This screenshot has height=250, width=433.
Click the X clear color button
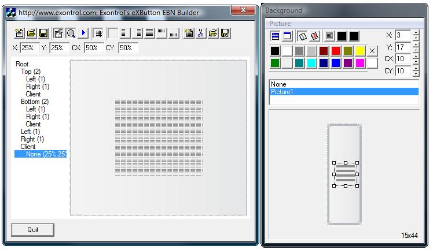pos(372,51)
